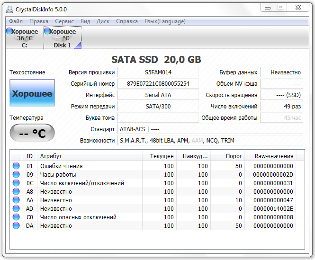The width and height of the screenshot is (315, 260).
Task: Select the Число опасных отключений attribute row
Action: point(153,217)
